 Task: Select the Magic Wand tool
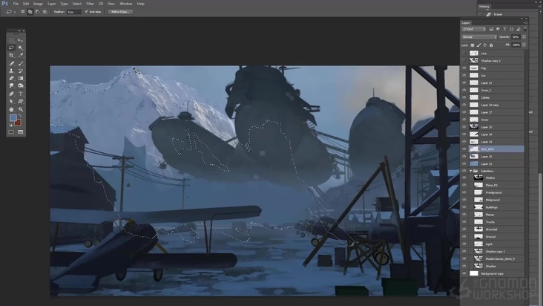(21, 48)
